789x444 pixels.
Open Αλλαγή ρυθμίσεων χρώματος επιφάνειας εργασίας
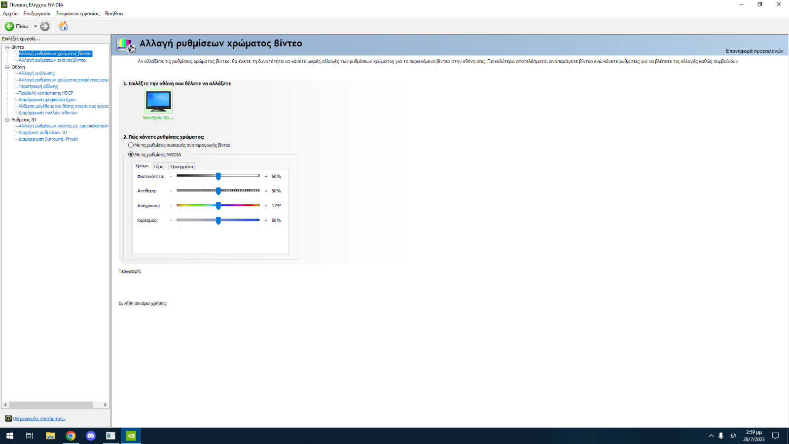point(64,80)
